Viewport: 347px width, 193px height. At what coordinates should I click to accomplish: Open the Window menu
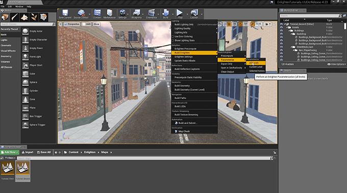[x=19, y=7]
